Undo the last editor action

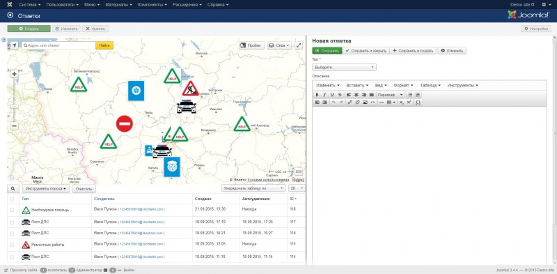[334, 102]
